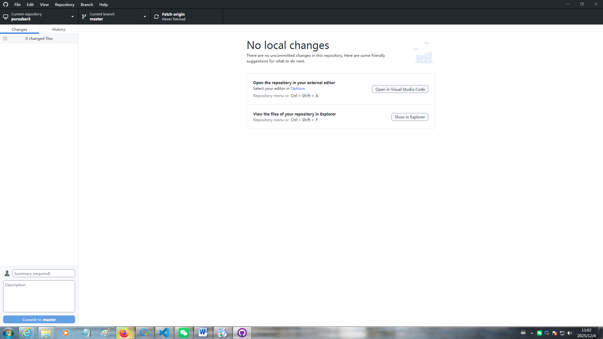Click the commit author avatar icon
Screen dimensions: 603x339
coord(7,273)
